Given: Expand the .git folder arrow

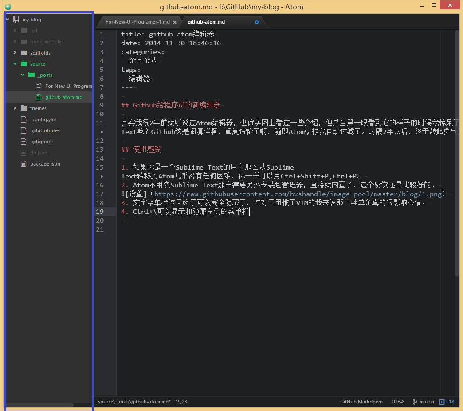Looking at the screenshot, I should tap(15, 31).
